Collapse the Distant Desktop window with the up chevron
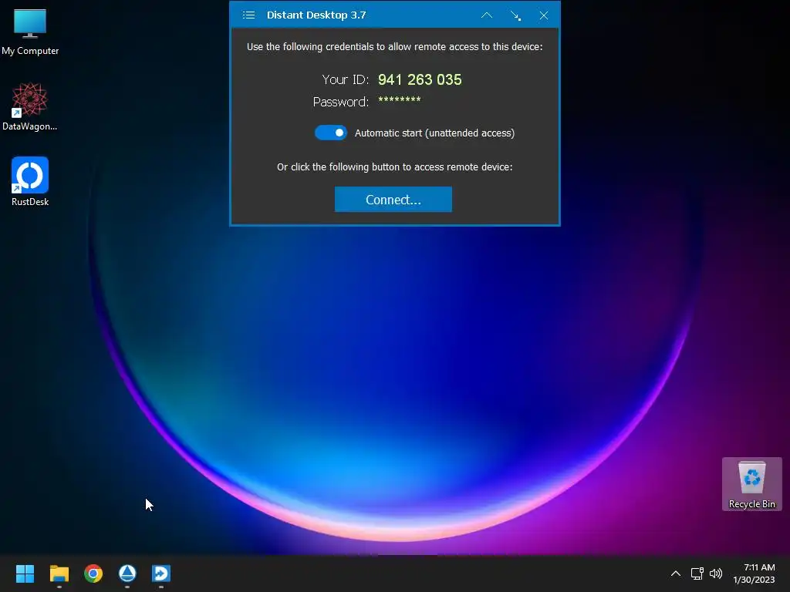The height and width of the screenshot is (592, 790). tap(487, 15)
